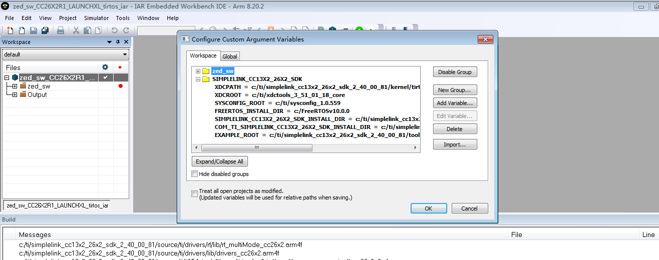Close the Workspace panel with X icon
The width and height of the screenshot is (659, 260).
(126, 42)
